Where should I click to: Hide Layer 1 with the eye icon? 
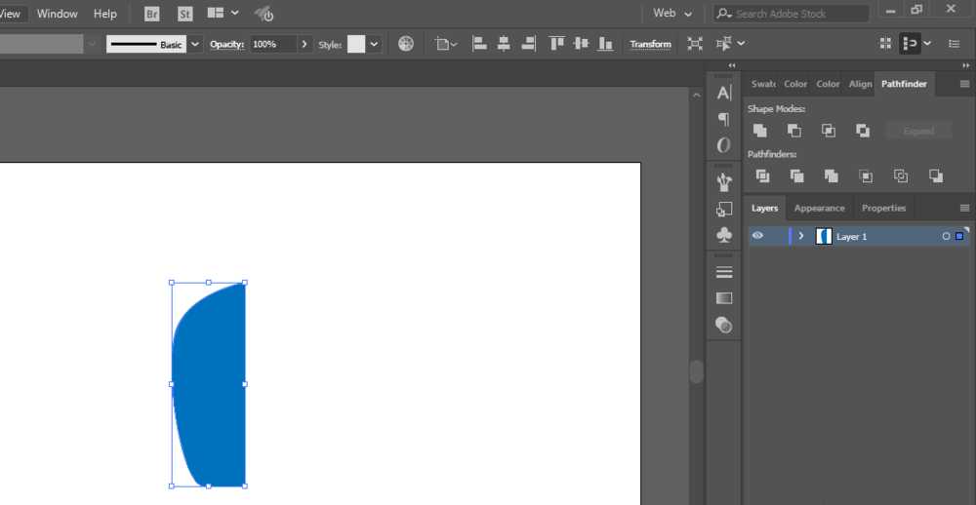point(757,236)
